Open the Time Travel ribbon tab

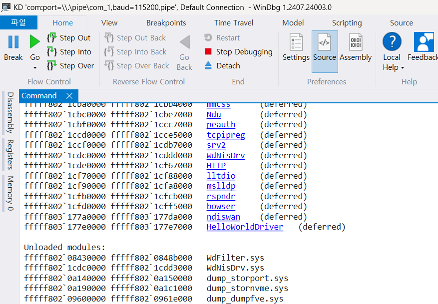click(234, 22)
